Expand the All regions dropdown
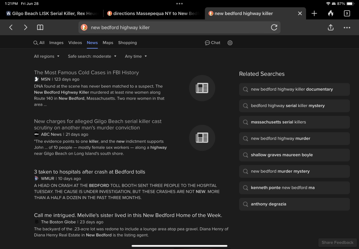The height and width of the screenshot is (249, 359). pyautogui.click(x=47, y=56)
